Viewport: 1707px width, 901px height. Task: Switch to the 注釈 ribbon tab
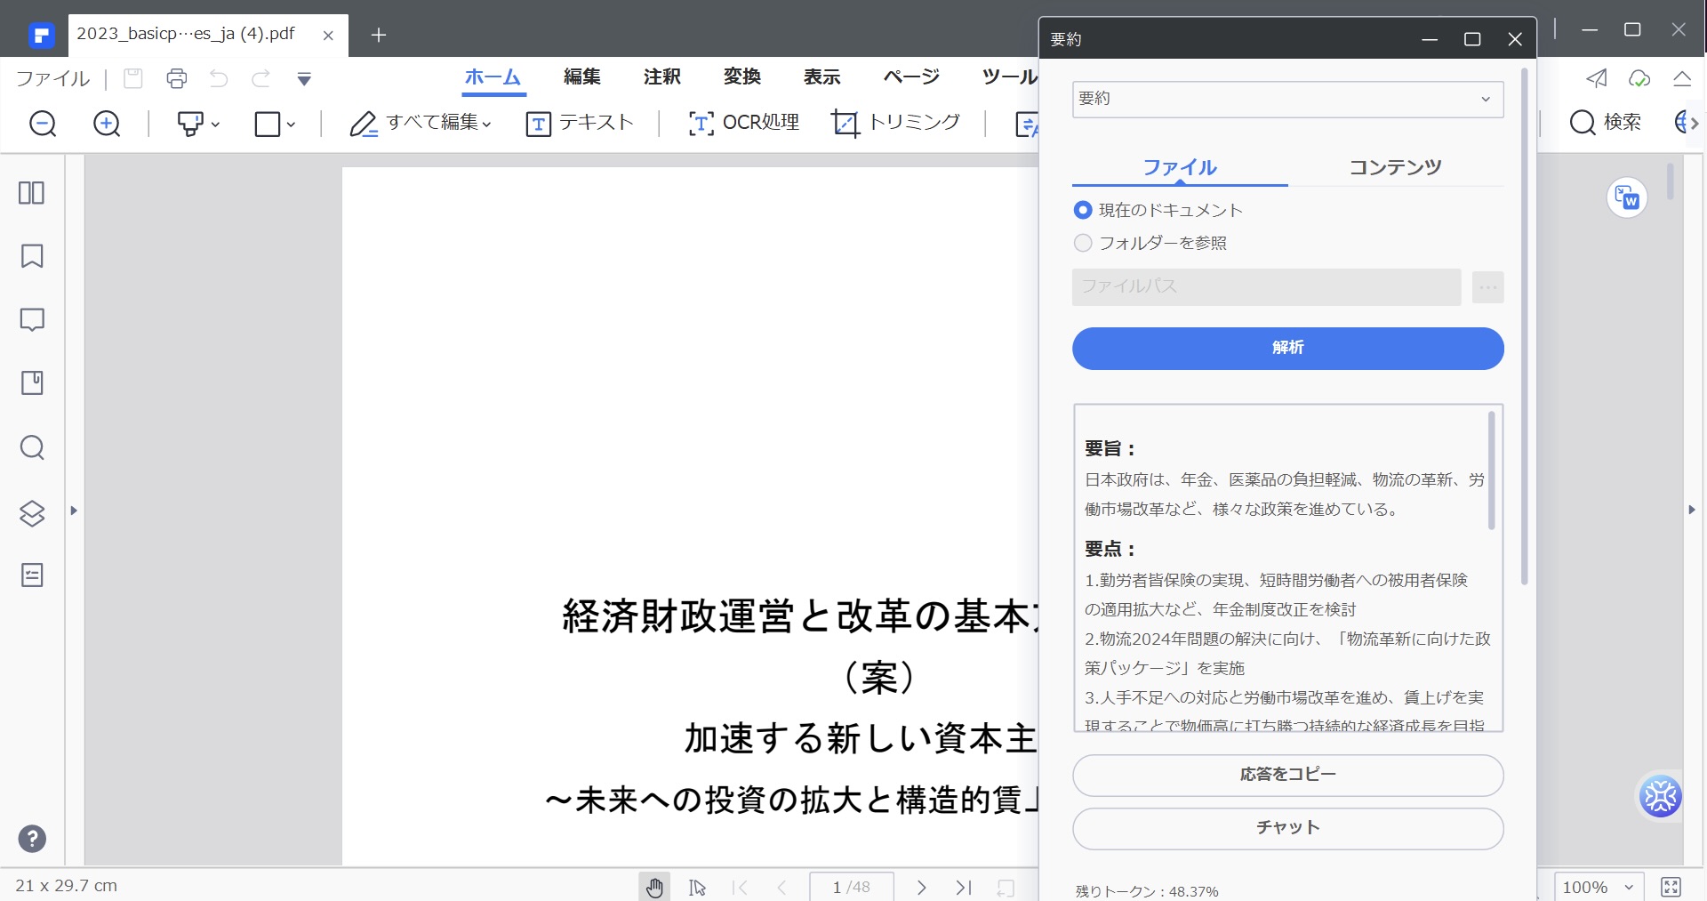(x=662, y=76)
